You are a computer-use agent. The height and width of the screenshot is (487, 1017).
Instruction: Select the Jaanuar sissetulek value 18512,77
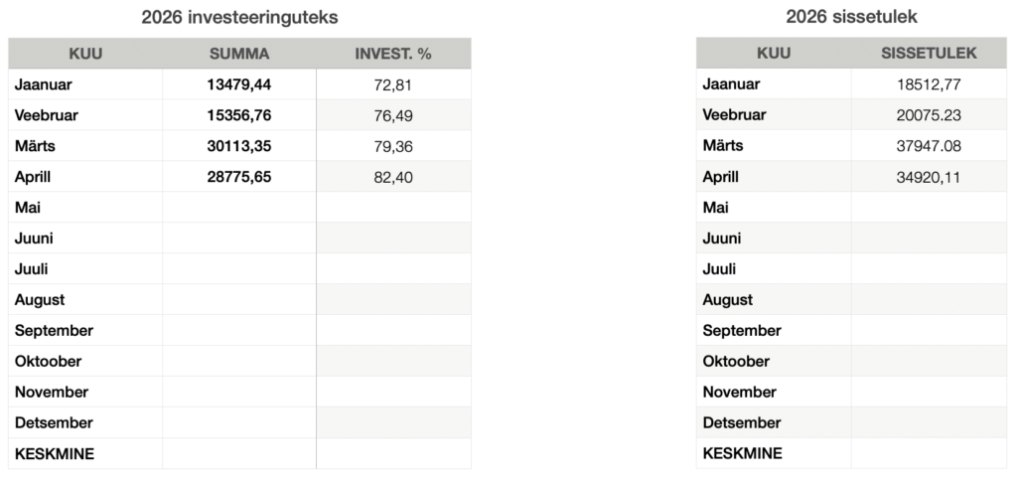[x=929, y=84]
